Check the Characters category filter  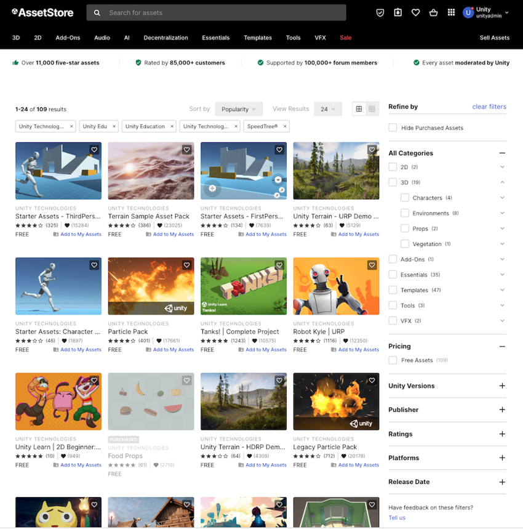(x=404, y=198)
